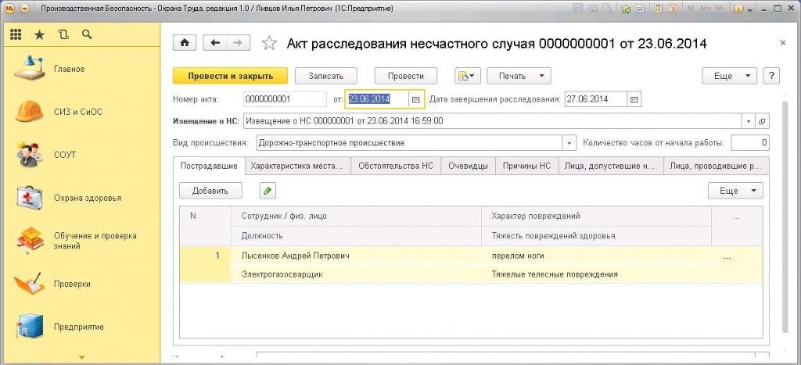This screenshot has height=365, width=801.
Task: Add this document to favorites star
Action: click(x=269, y=44)
